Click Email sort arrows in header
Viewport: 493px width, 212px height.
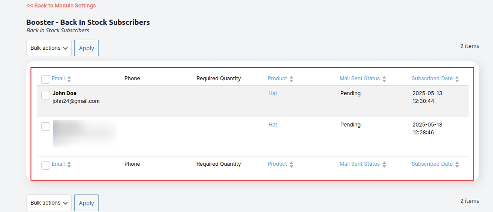[x=69, y=79]
